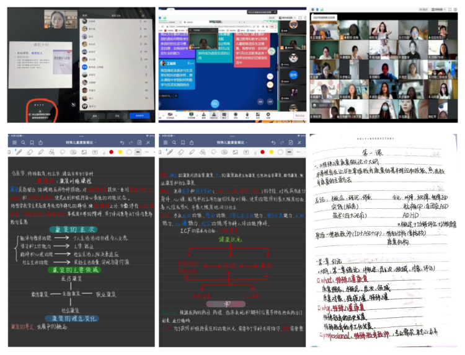The height and width of the screenshot is (355, 465).
Task: Click the undo arrow in left notes app
Action: click(x=122, y=142)
